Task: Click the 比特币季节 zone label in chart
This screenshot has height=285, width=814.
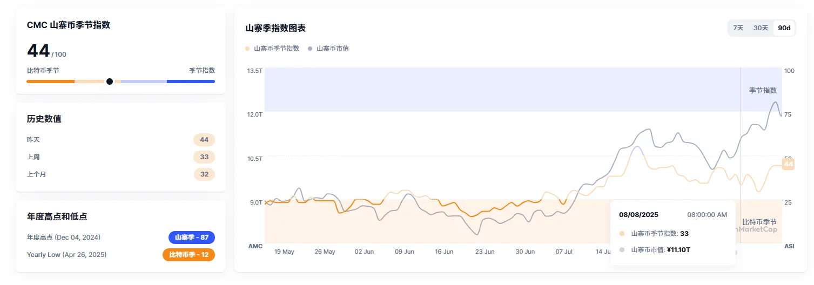Action: coord(759,222)
